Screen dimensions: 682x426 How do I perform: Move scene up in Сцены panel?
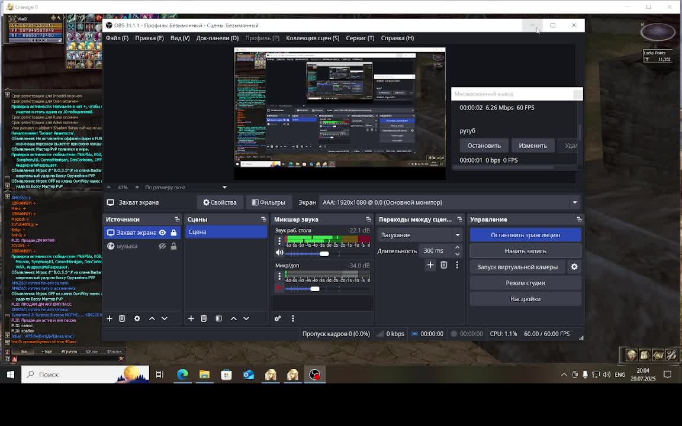pyautogui.click(x=234, y=319)
